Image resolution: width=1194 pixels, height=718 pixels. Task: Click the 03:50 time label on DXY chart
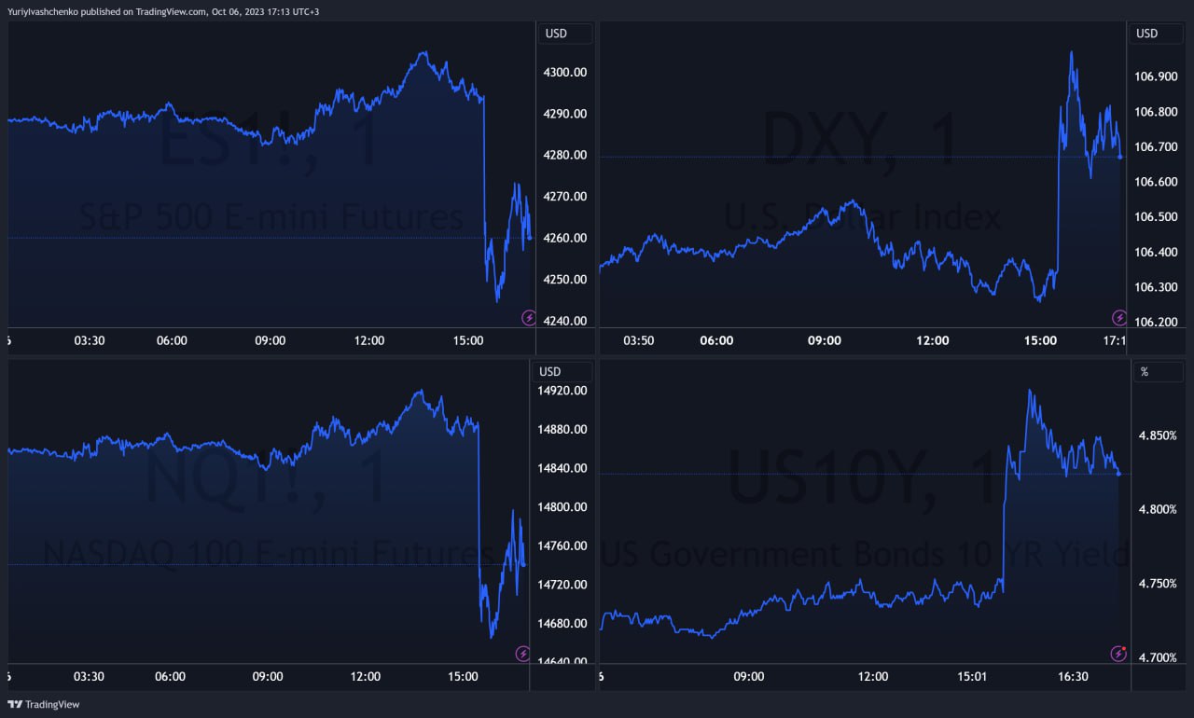[638, 340]
